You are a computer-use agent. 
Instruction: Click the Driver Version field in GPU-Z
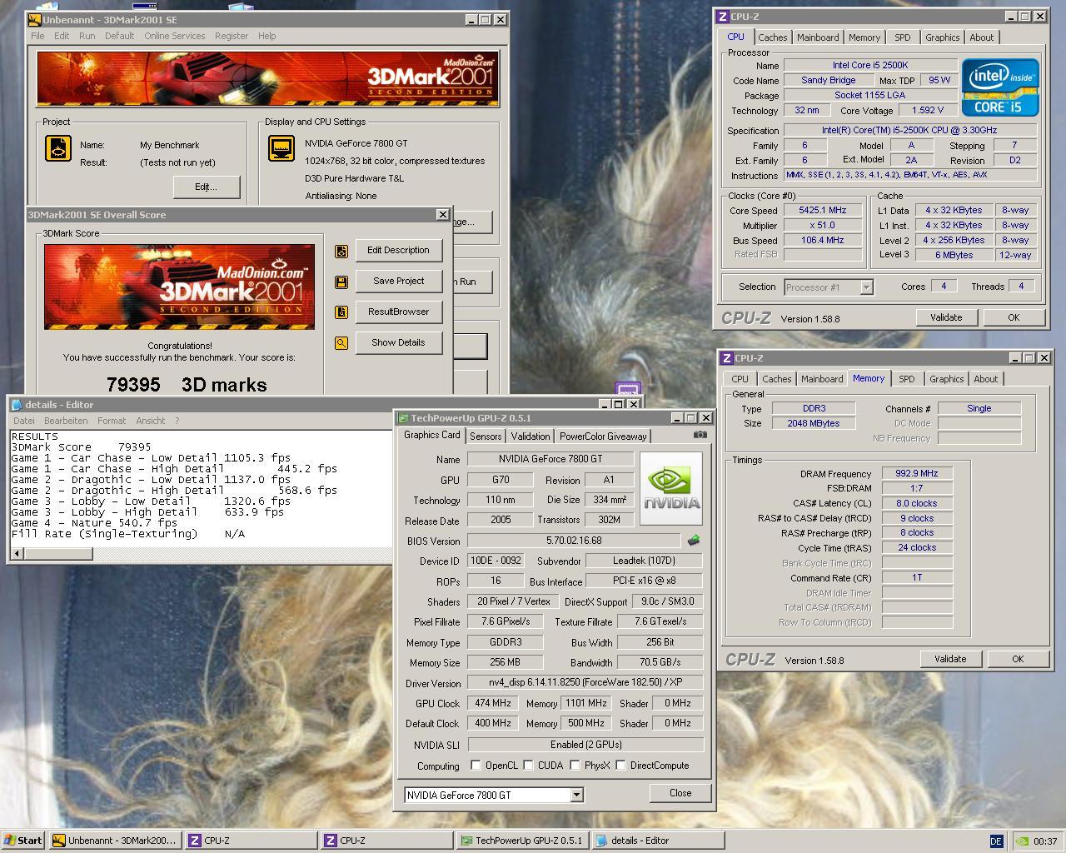point(585,682)
